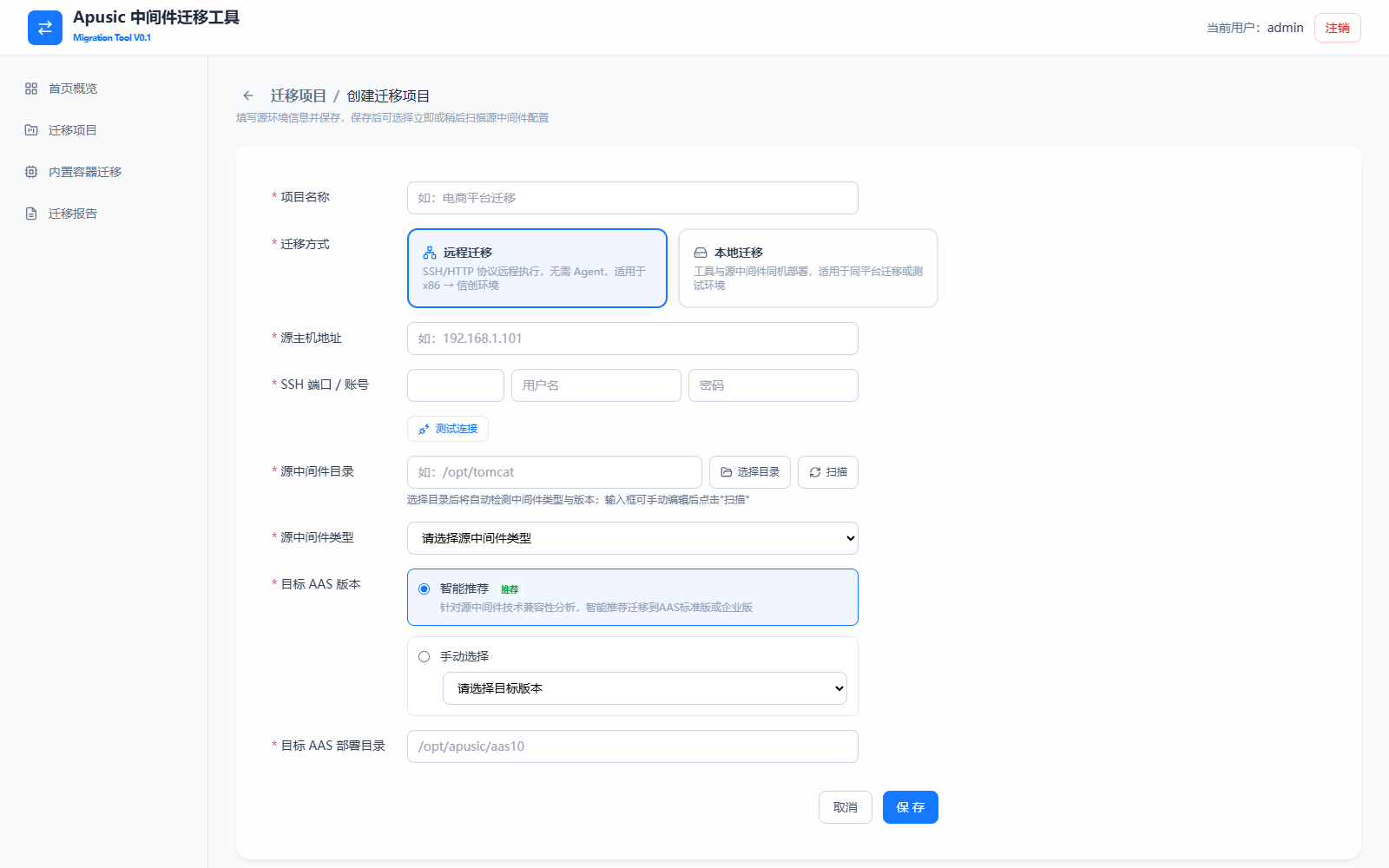
Task: Open the 首页概览 sidebar icon
Action: [31, 89]
